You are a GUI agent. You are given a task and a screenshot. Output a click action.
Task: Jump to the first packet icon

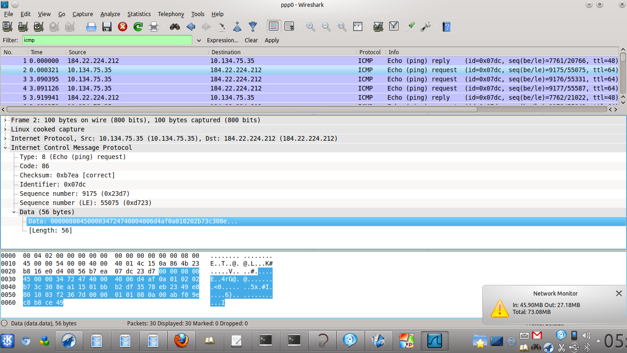click(237, 27)
